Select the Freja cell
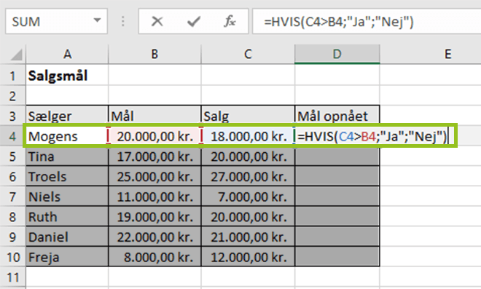The height and width of the screenshot is (289, 481). tap(67, 257)
